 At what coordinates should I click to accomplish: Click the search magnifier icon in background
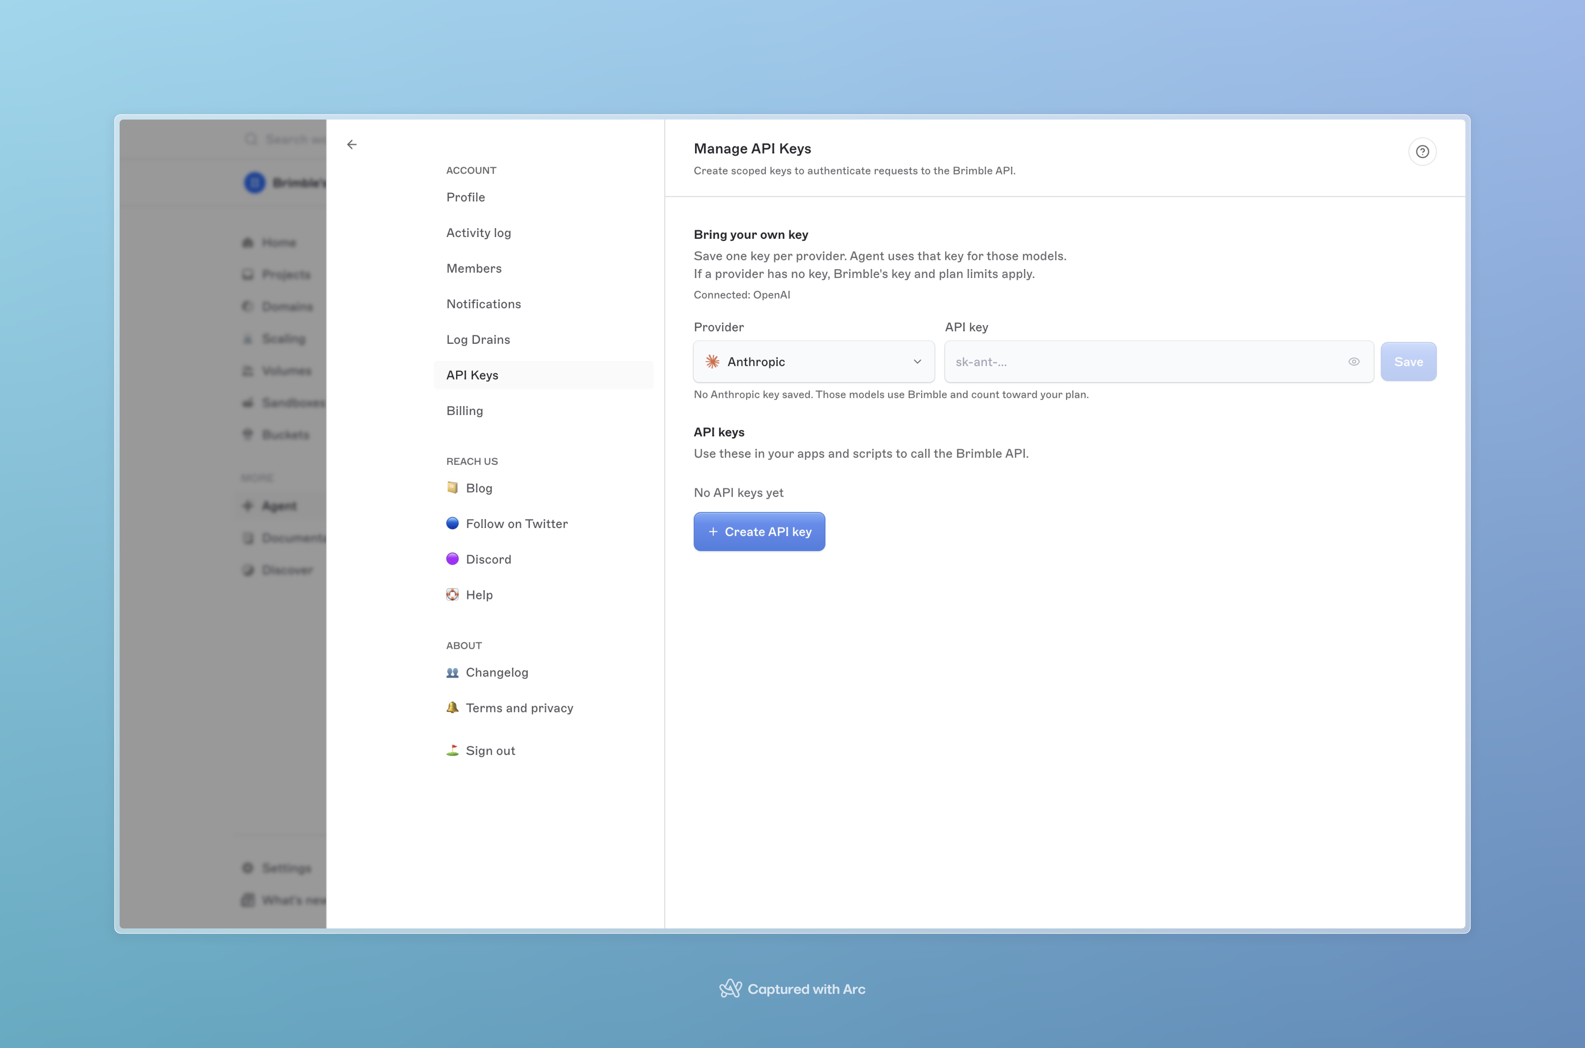point(251,139)
